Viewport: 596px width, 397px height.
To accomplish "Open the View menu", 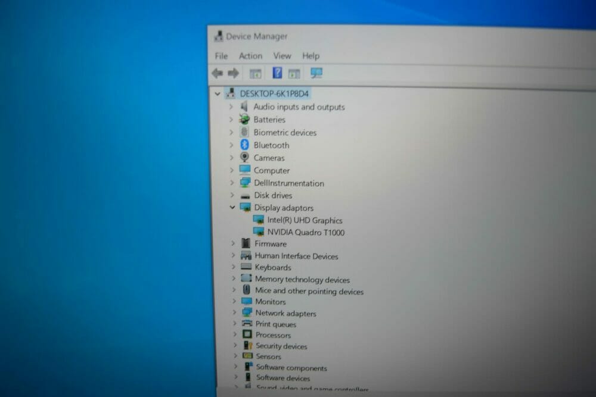I will click(x=282, y=56).
